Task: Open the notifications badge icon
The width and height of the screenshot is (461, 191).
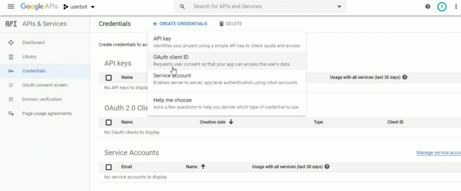Action: pyautogui.click(x=442, y=7)
